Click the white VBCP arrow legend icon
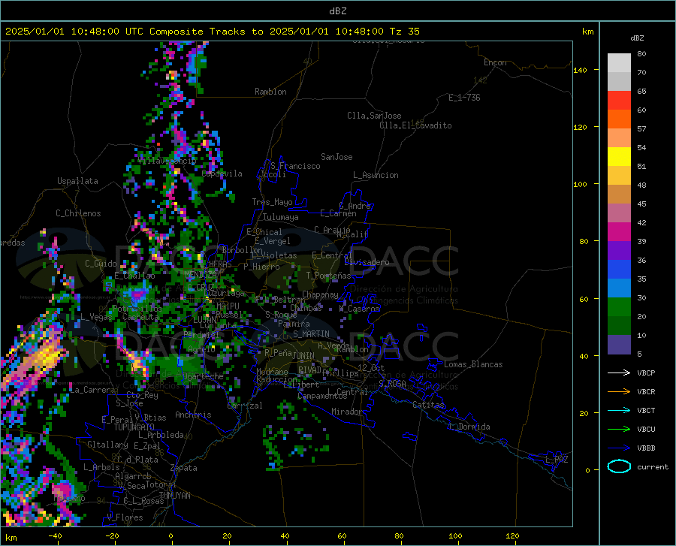 coord(619,373)
